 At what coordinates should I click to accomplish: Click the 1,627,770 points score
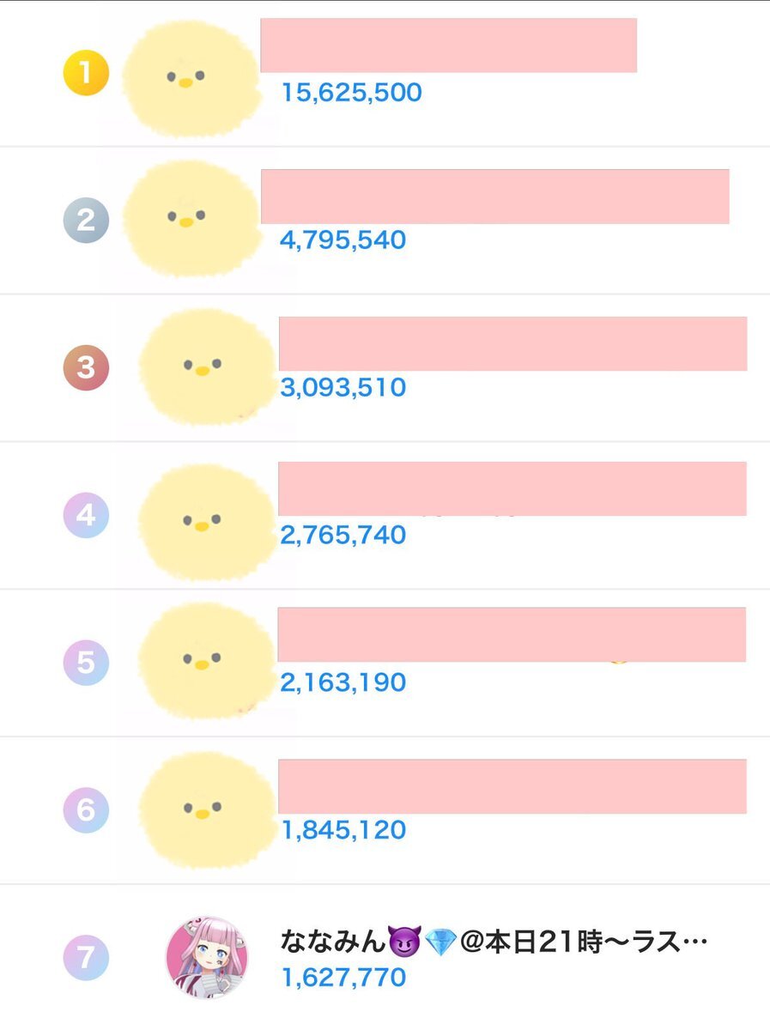[x=343, y=977]
